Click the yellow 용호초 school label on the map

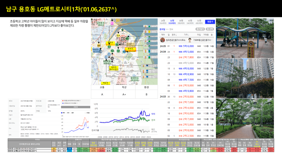click(x=114, y=68)
